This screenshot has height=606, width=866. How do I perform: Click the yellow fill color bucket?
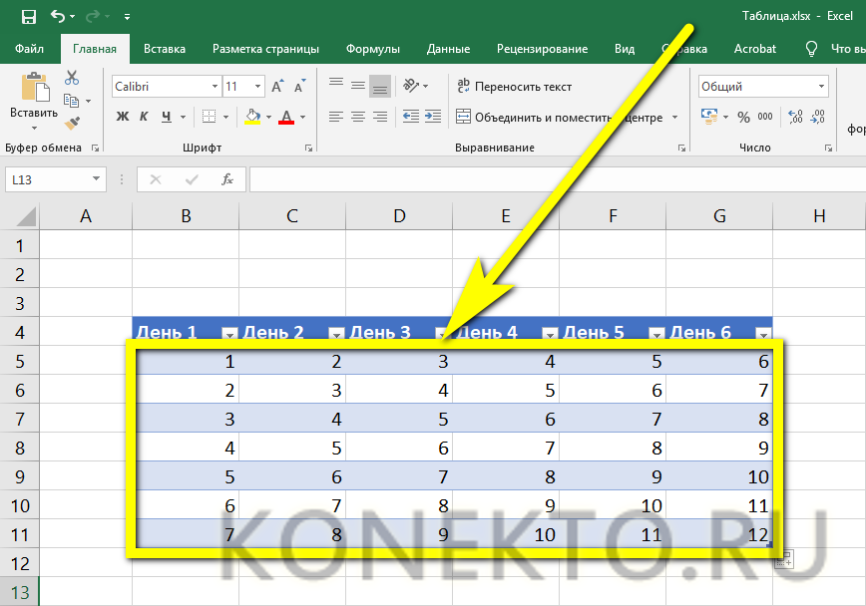click(252, 118)
